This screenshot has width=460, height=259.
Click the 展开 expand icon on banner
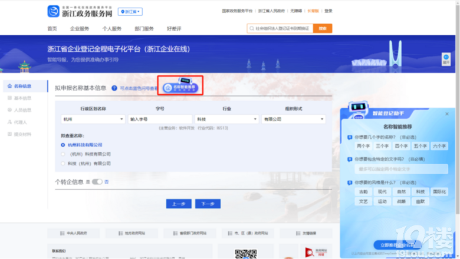click(446, 59)
